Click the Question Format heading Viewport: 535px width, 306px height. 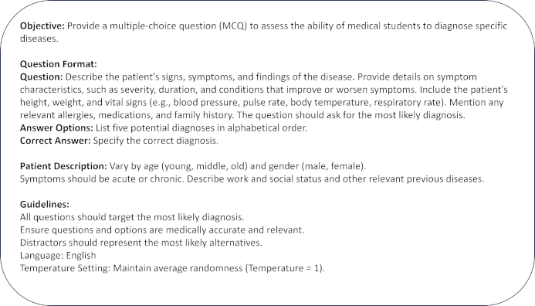tap(59, 64)
